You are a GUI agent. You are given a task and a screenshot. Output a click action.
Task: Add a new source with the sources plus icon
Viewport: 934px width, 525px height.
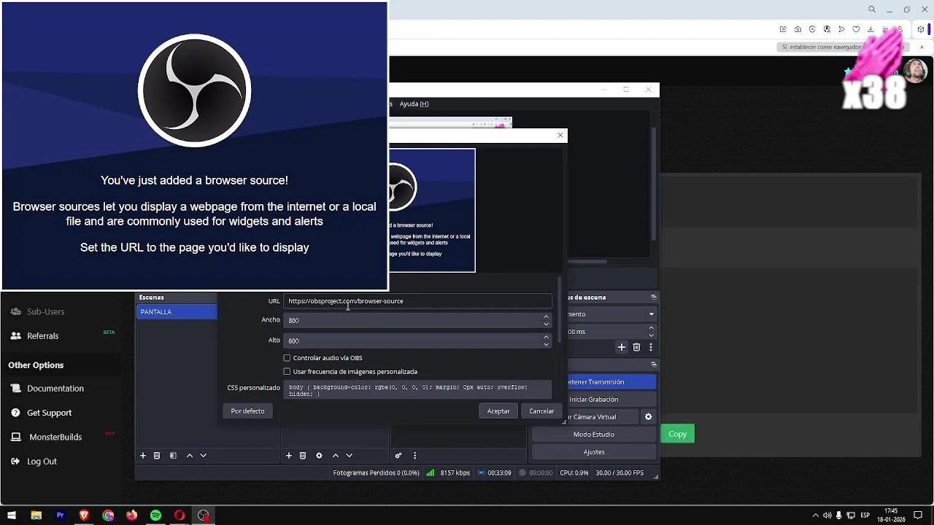tap(289, 456)
